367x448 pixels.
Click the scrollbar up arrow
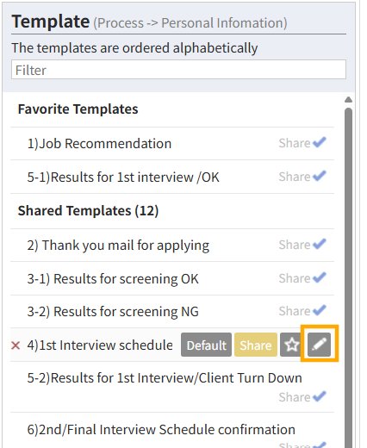(348, 100)
